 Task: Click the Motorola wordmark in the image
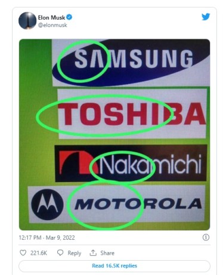tap(138, 204)
